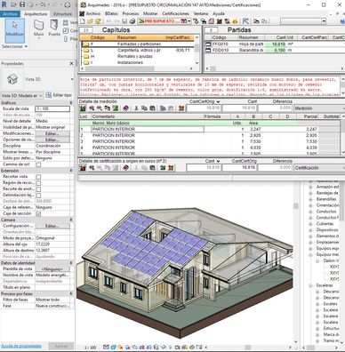Click the 3D house model view

click(x=184, y=273)
